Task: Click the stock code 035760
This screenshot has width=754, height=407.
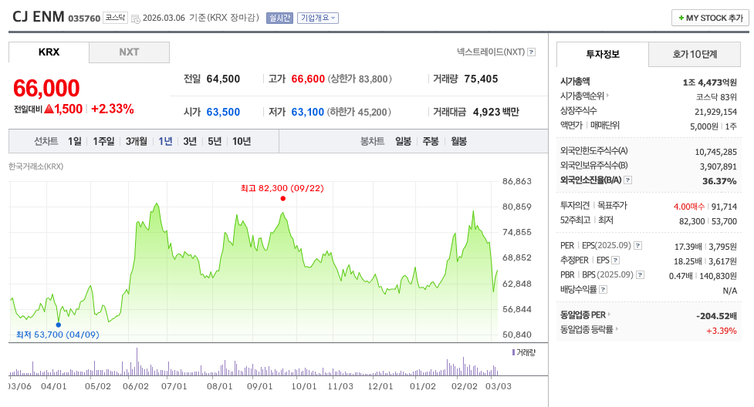Action: (84, 18)
